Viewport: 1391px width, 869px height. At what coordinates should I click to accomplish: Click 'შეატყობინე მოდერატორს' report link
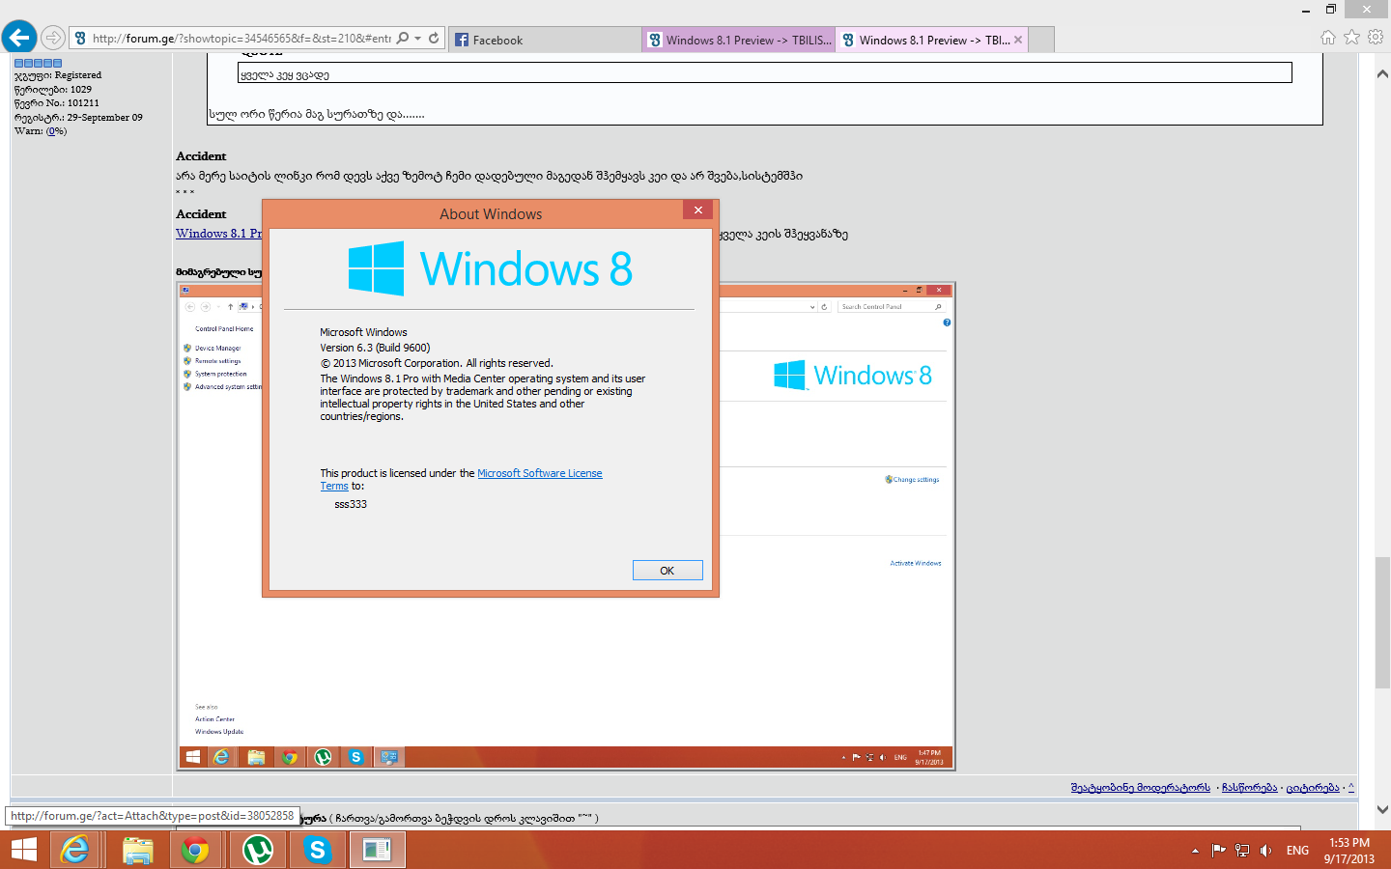1140,788
